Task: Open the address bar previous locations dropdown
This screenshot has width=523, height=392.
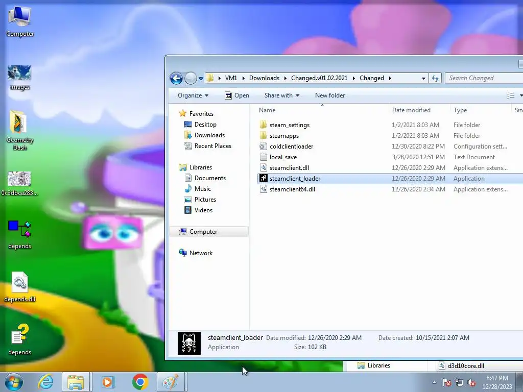Action: click(x=423, y=78)
